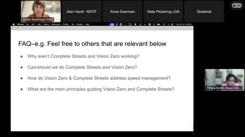Click the red close window button
This screenshot has width=245, height=137.
tap(13, 28)
